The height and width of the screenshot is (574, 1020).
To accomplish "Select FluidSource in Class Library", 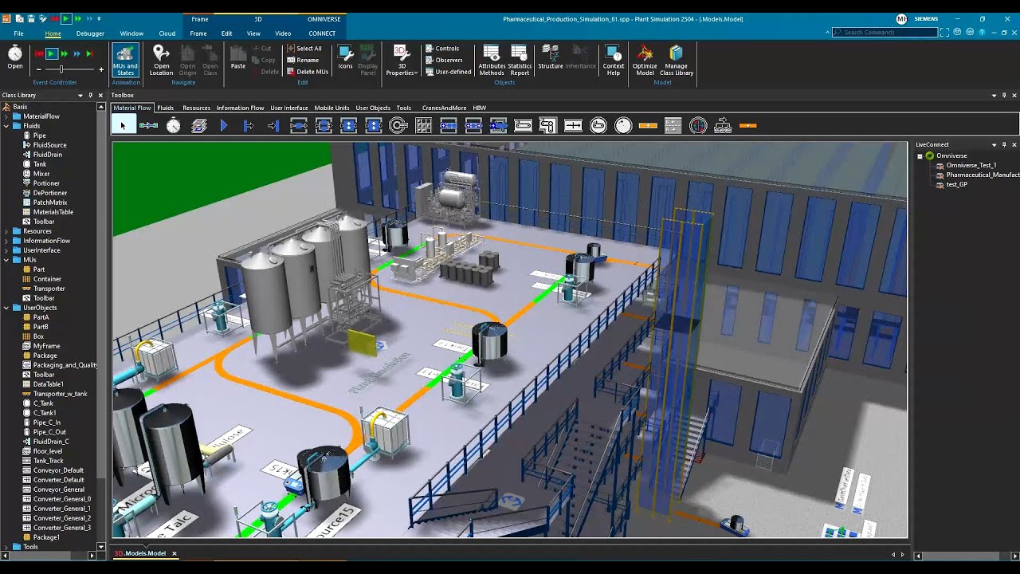I will 49,145.
